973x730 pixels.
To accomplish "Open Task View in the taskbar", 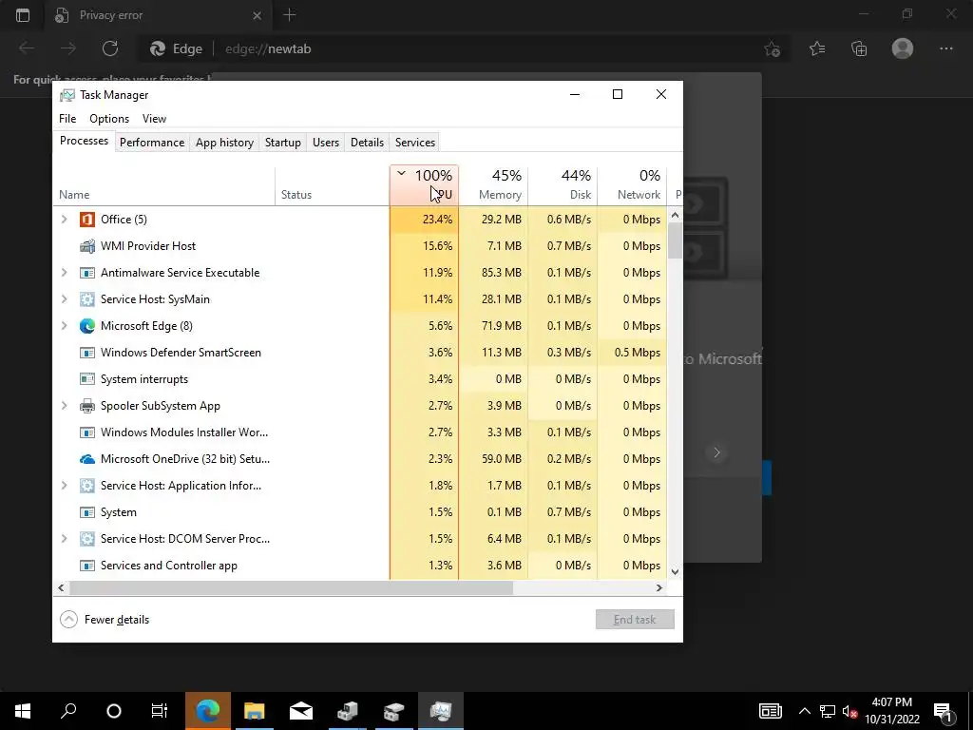I will [x=160, y=711].
